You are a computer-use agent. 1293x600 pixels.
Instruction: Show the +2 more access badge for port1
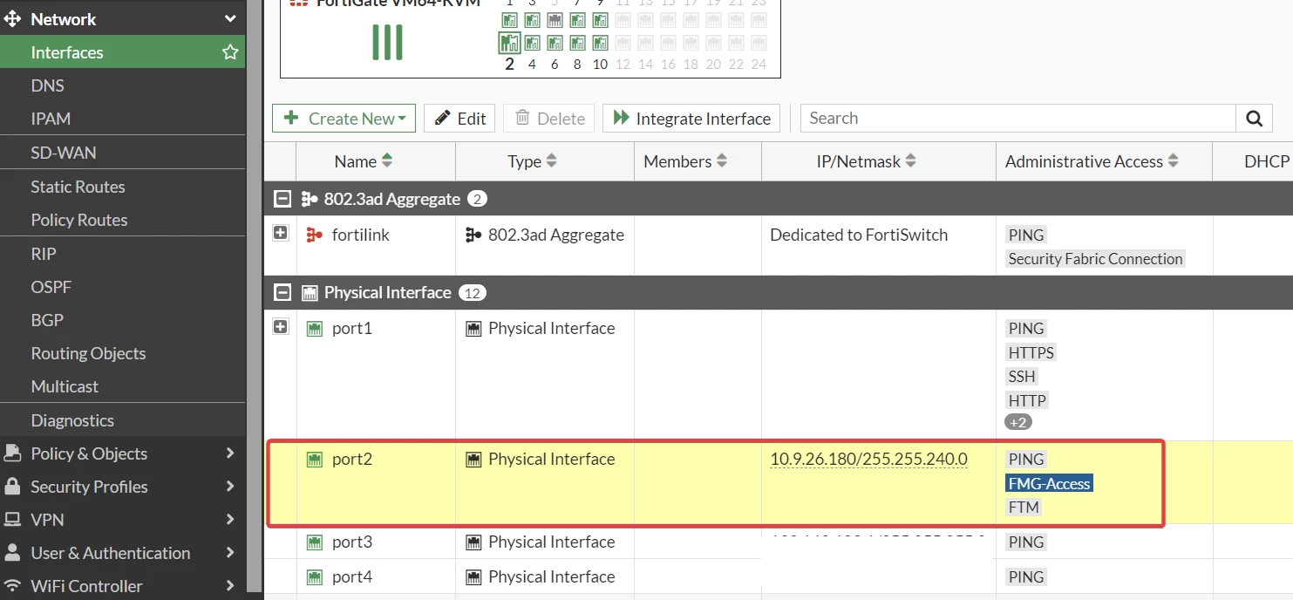tap(1018, 422)
